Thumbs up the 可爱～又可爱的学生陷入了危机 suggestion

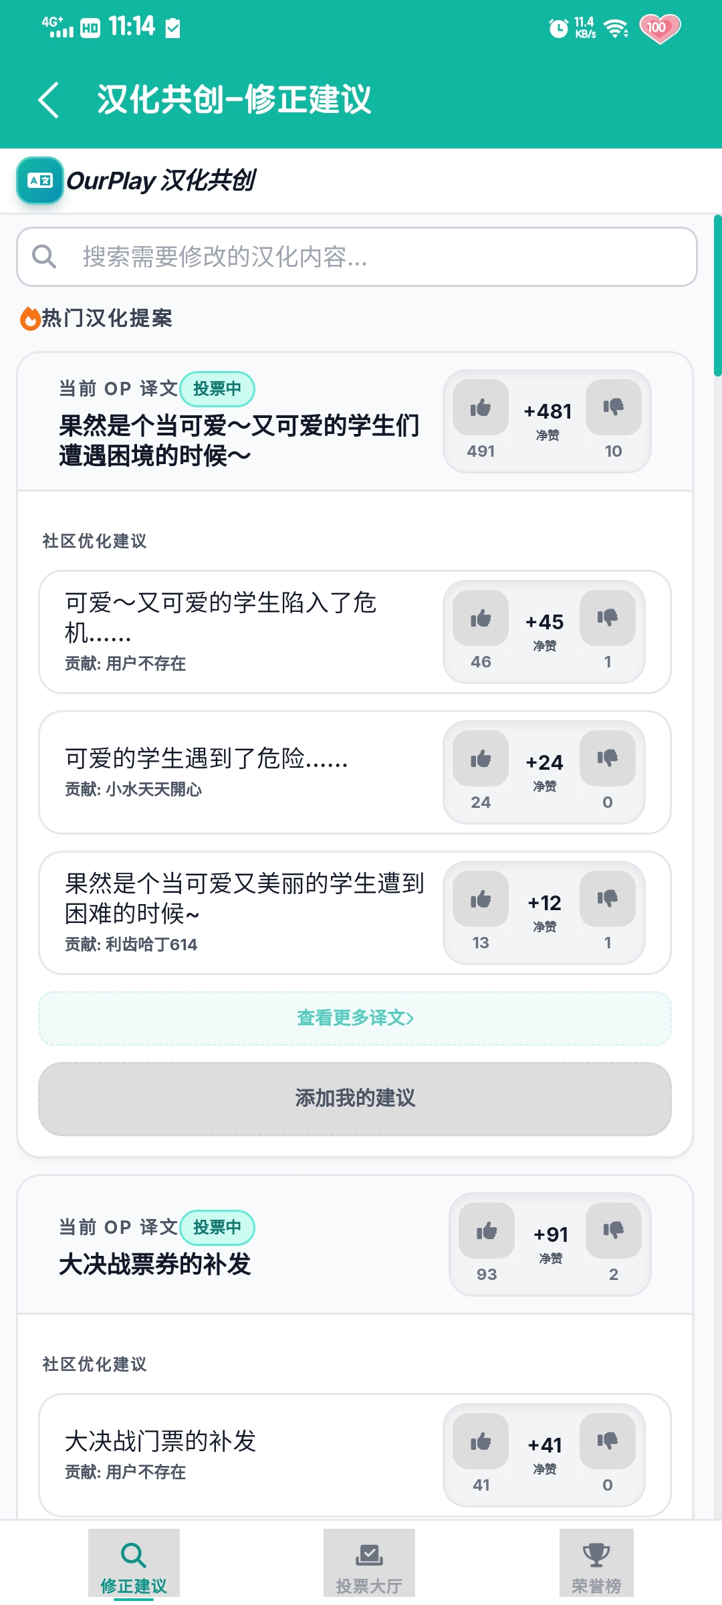[480, 618]
